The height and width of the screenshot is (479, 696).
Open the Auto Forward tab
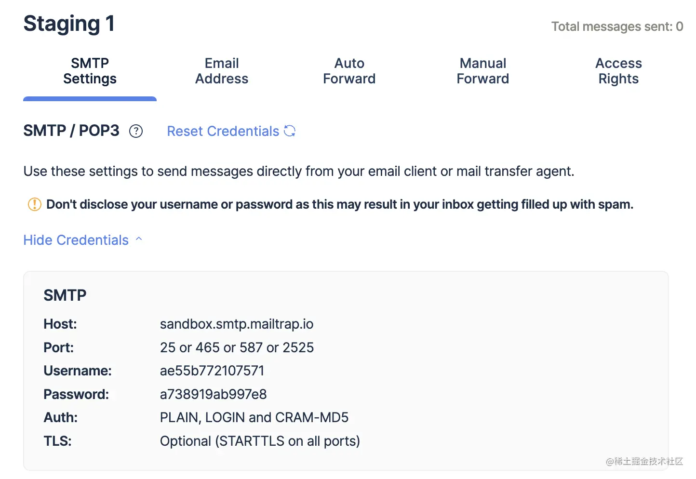349,71
